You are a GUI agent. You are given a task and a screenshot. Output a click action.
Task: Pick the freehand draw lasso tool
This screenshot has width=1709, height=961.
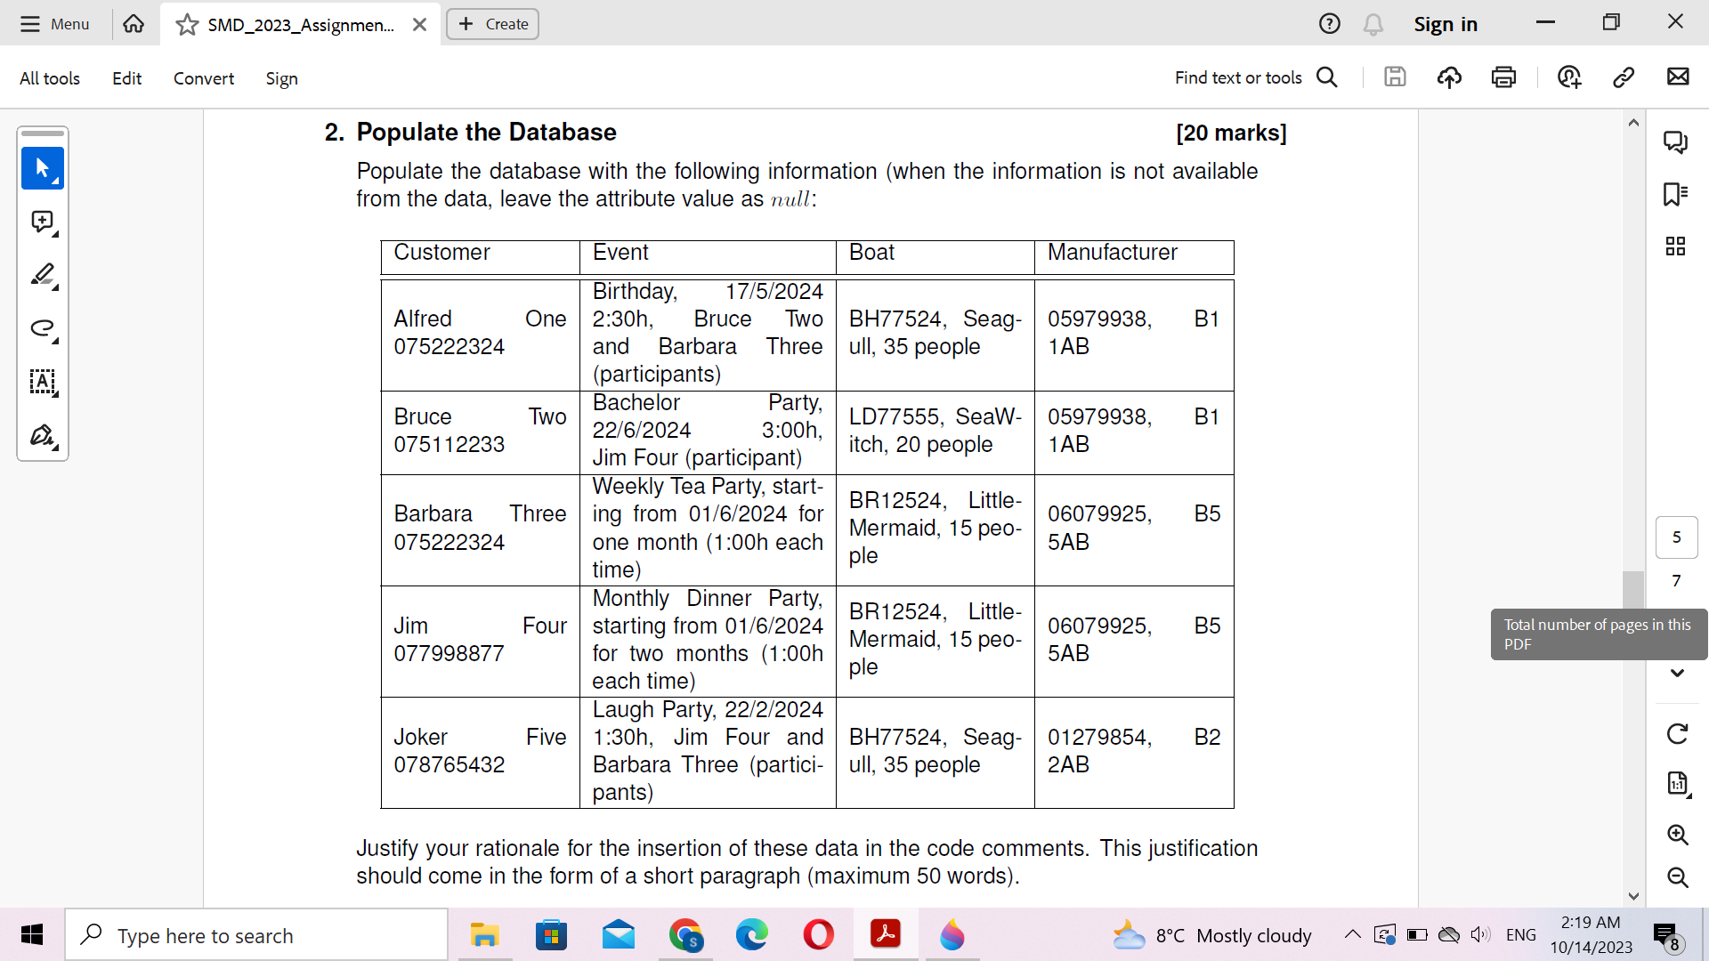[42, 328]
